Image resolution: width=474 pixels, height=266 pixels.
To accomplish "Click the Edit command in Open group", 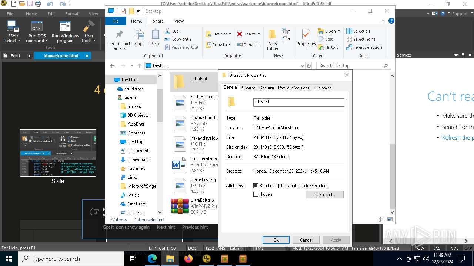I will 325,39.
